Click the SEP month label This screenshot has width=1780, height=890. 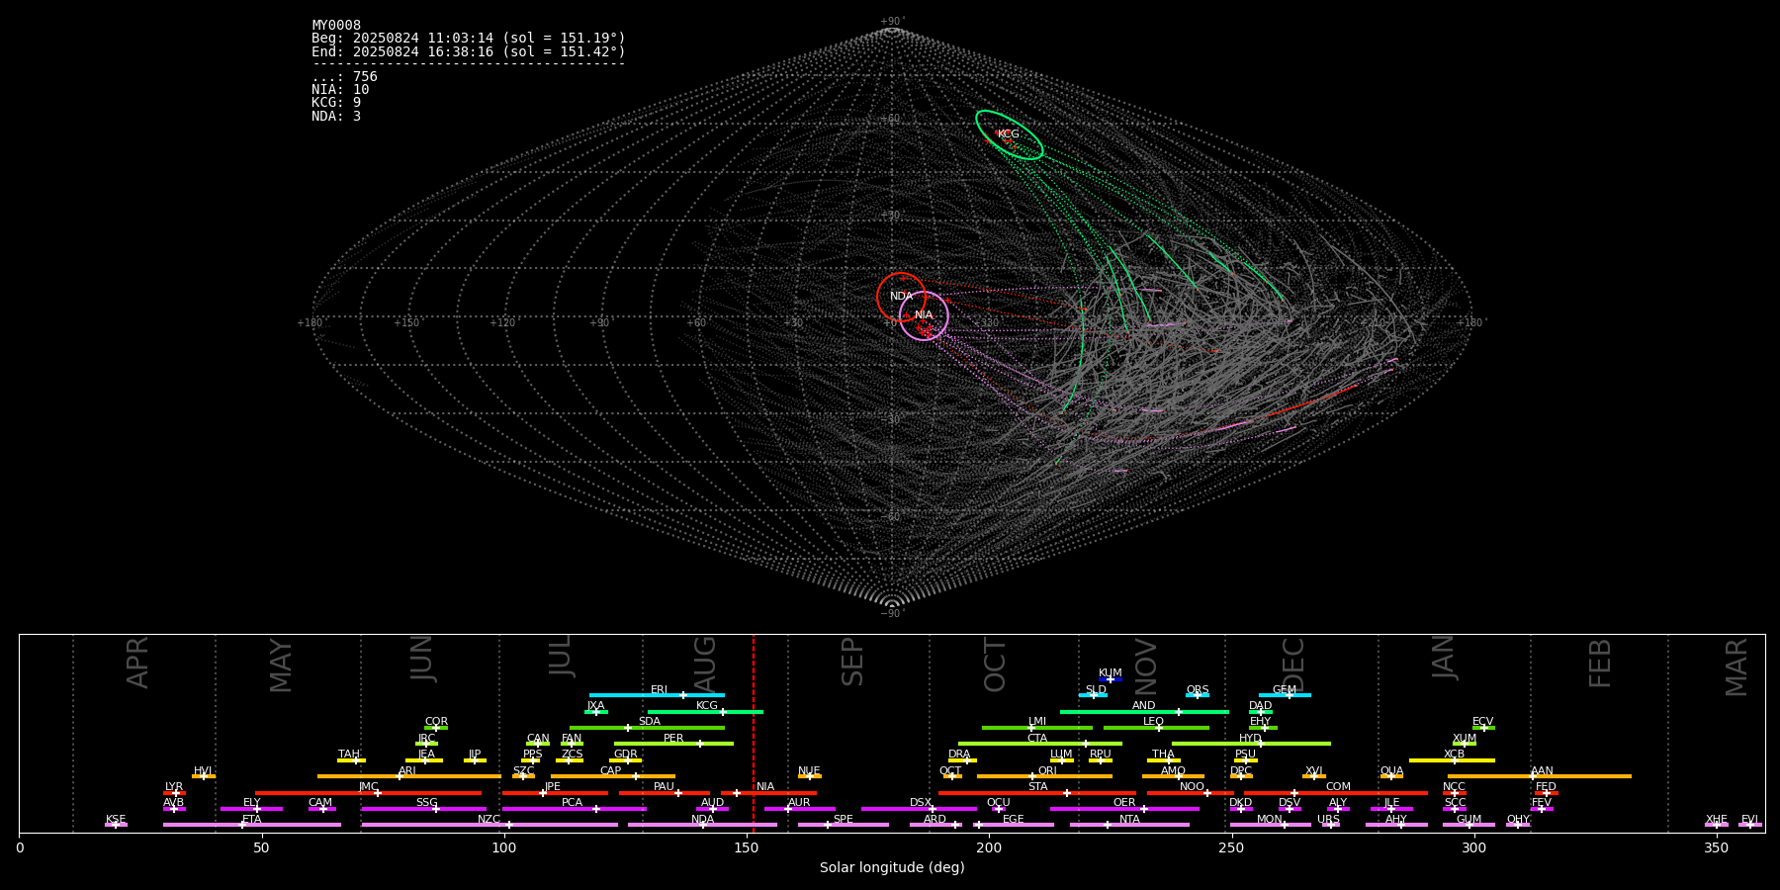point(852,662)
